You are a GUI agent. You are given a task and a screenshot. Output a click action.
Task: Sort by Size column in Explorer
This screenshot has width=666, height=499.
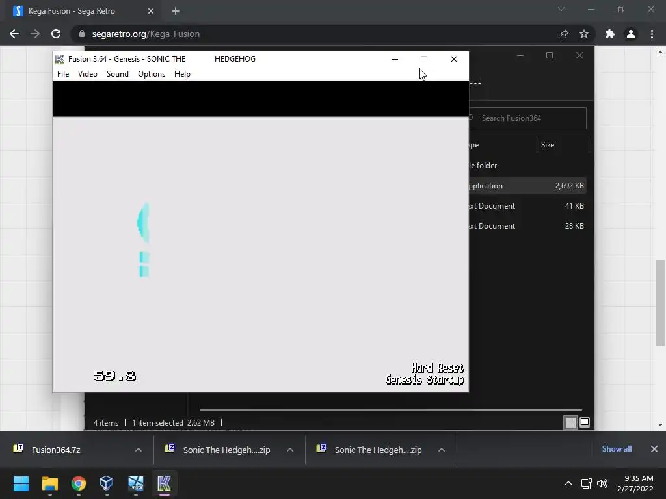[x=548, y=145]
